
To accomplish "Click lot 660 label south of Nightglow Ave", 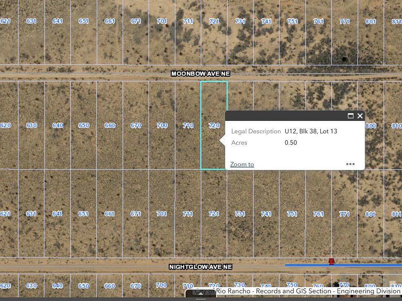I will point(109,286).
